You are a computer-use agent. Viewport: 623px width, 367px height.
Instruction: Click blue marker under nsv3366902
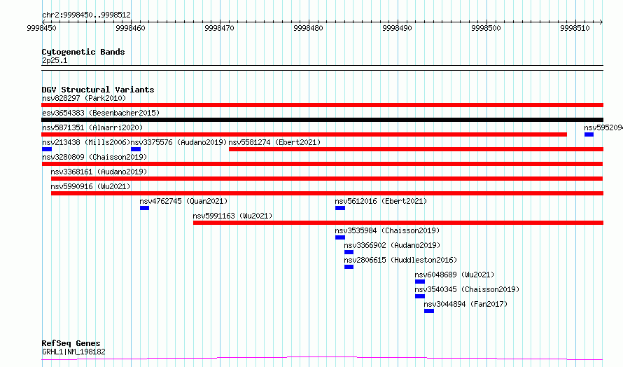coord(349,252)
